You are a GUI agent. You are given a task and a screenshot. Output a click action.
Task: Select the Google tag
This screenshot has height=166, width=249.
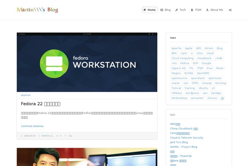(x=206, y=63)
